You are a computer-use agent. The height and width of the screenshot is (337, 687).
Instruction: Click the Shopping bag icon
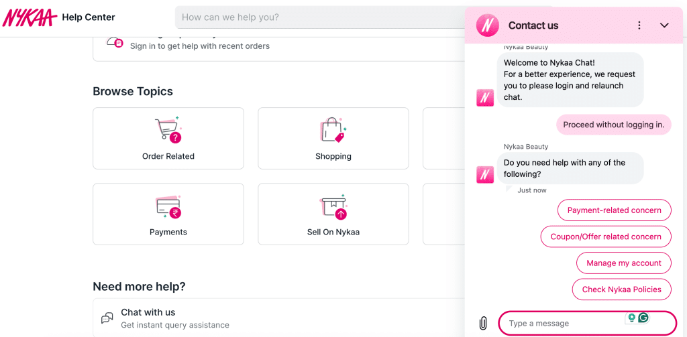333,130
